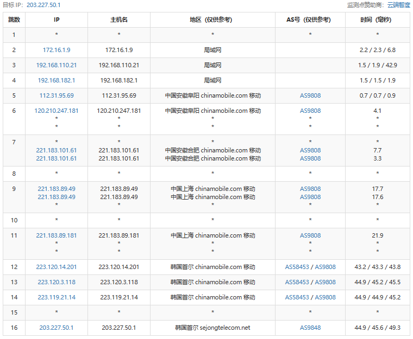The height and width of the screenshot is (339, 413).
Task: Open the AS9808 link in hop 11 row
Action: pyautogui.click(x=310, y=235)
